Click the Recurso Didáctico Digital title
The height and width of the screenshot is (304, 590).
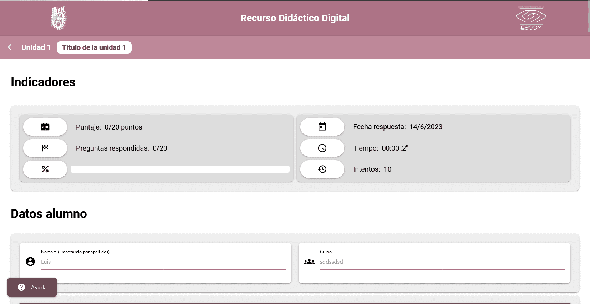click(295, 18)
